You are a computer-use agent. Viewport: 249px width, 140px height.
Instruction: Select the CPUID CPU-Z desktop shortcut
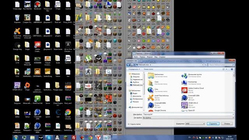17,86
